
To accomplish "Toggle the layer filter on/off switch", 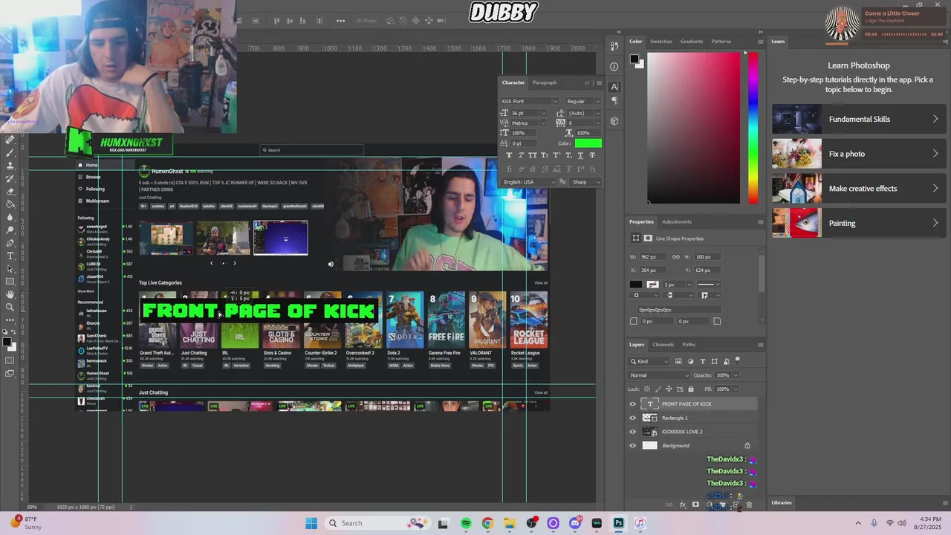I will (x=738, y=360).
